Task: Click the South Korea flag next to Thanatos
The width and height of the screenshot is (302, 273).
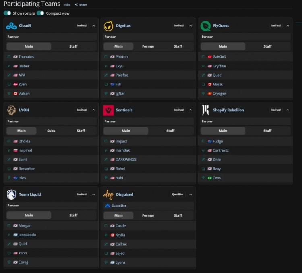Action: click(15, 57)
